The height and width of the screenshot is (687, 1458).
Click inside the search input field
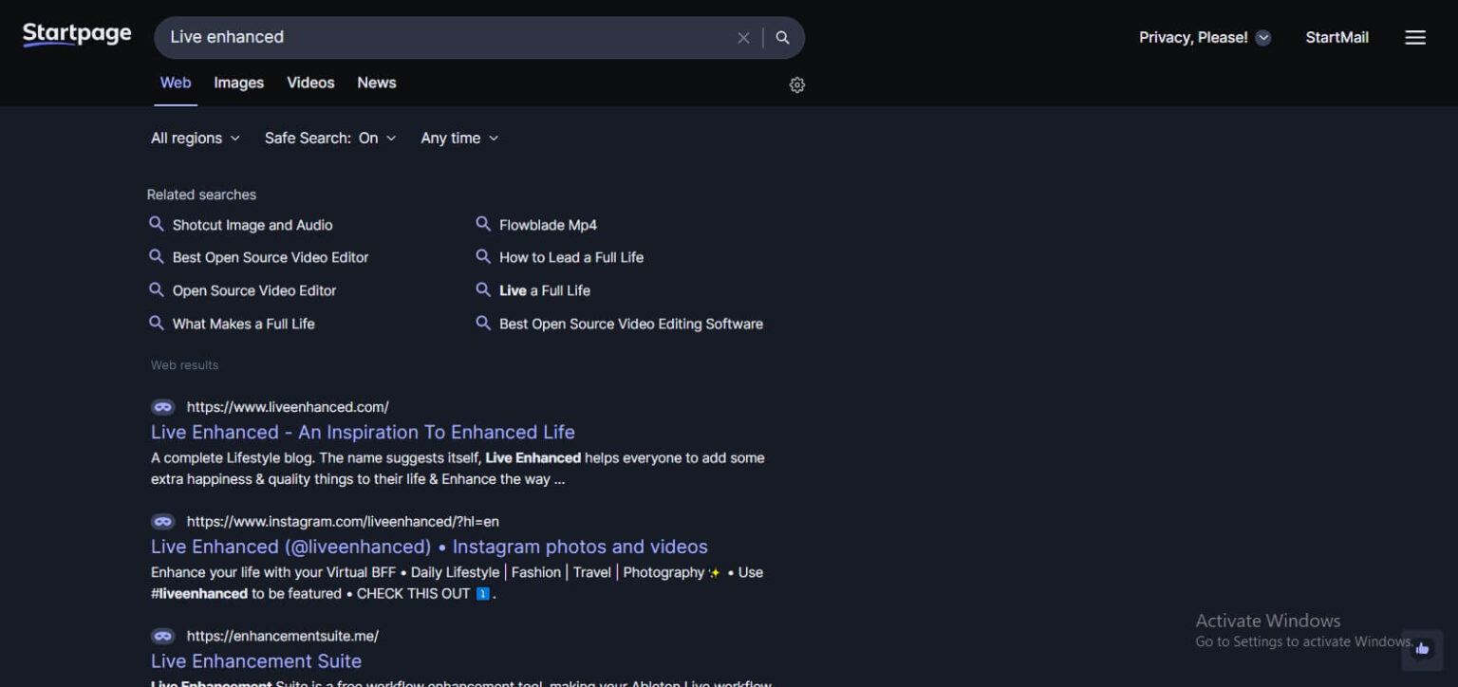[x=427, y=38]
